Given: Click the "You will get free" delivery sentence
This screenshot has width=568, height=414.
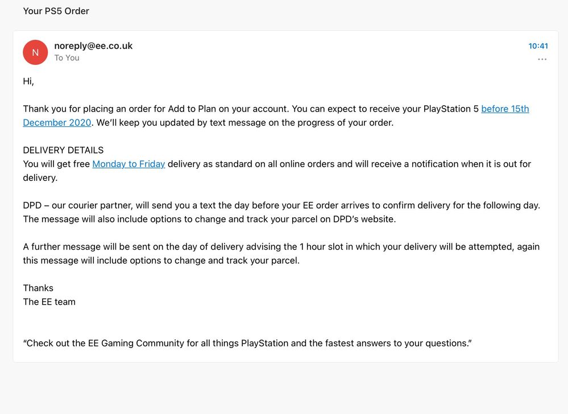Looking at the screenshot, I should [57, 164].
